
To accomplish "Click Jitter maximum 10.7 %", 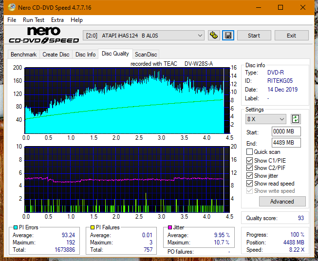I will pyautogui.click(x=222, y=242).
